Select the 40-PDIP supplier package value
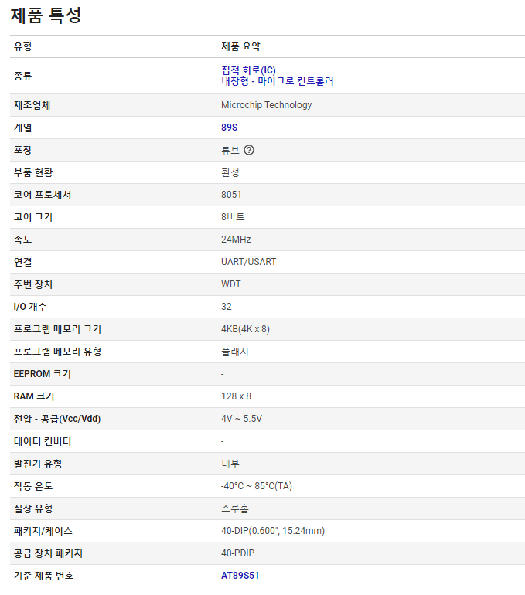525x595 pixels. pyautogui.click(x=238, y=552)
